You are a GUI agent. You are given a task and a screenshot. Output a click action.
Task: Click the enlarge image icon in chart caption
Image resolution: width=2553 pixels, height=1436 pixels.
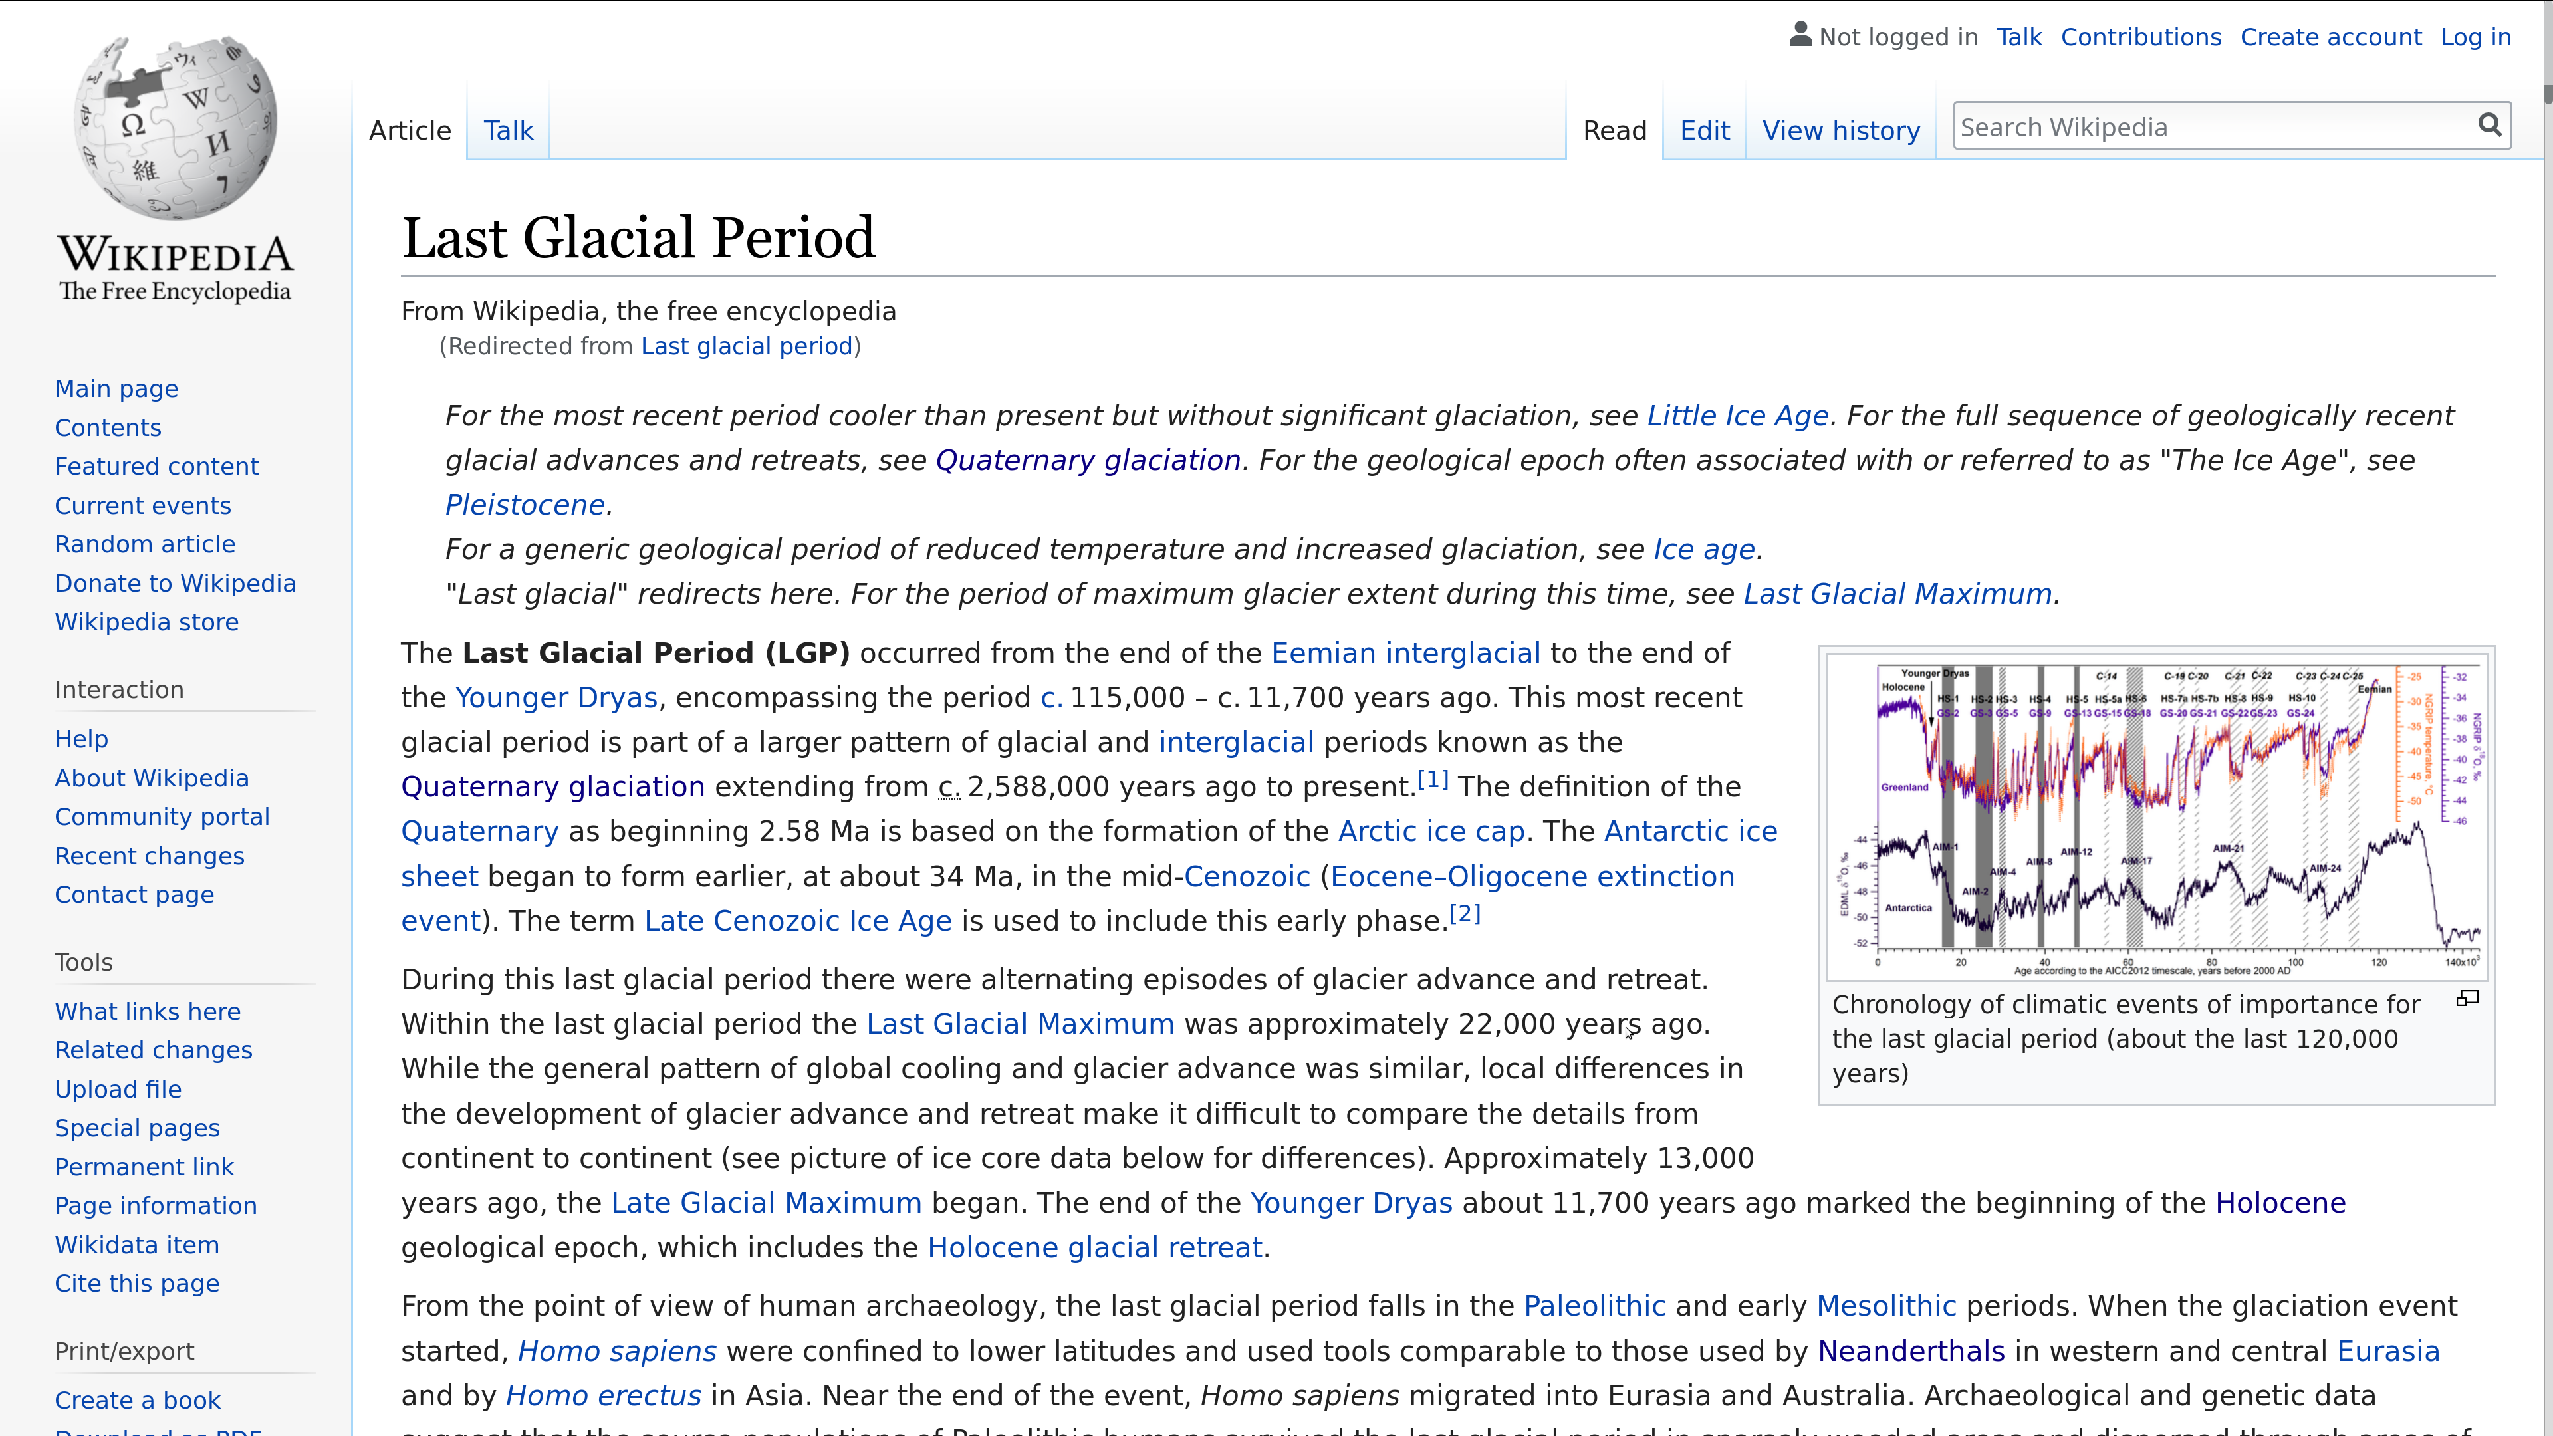[2468, 999]
